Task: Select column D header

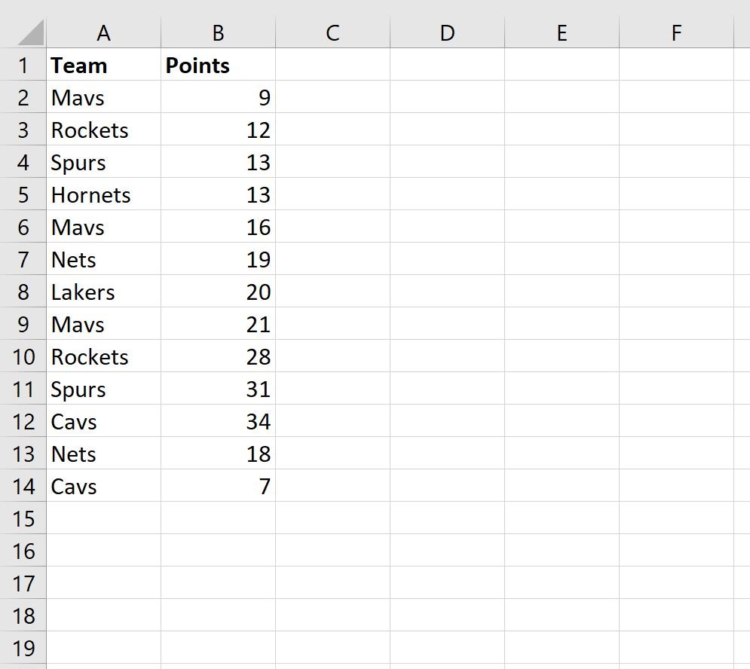Action: click(x=447, y=32)
